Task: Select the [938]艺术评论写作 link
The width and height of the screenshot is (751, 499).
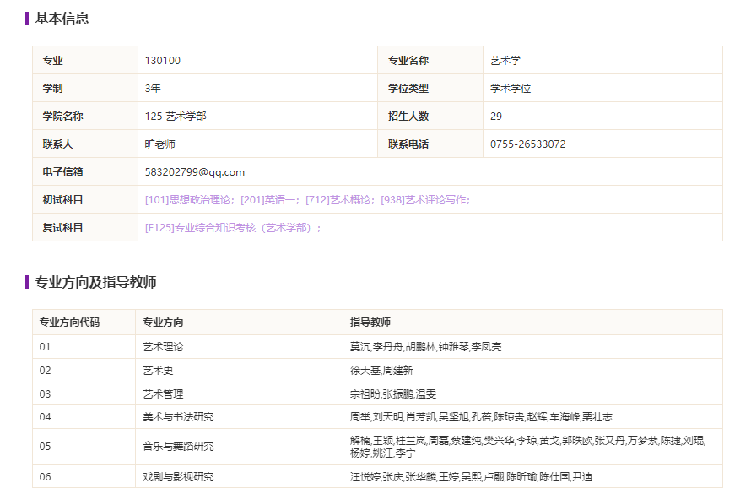Action: (x=424, y=200)
